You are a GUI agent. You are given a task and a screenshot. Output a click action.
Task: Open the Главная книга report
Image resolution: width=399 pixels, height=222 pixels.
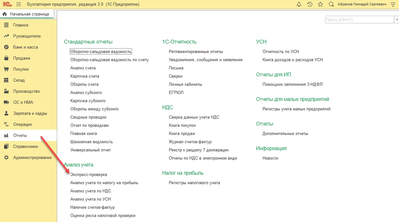click(x=83, y=134)
